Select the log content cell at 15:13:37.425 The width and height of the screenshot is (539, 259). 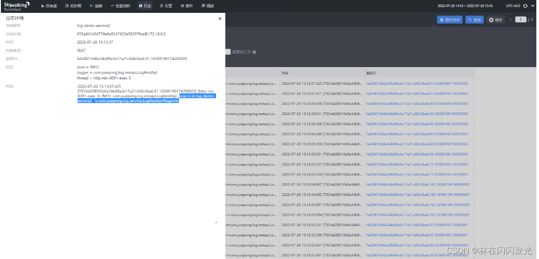322,83
